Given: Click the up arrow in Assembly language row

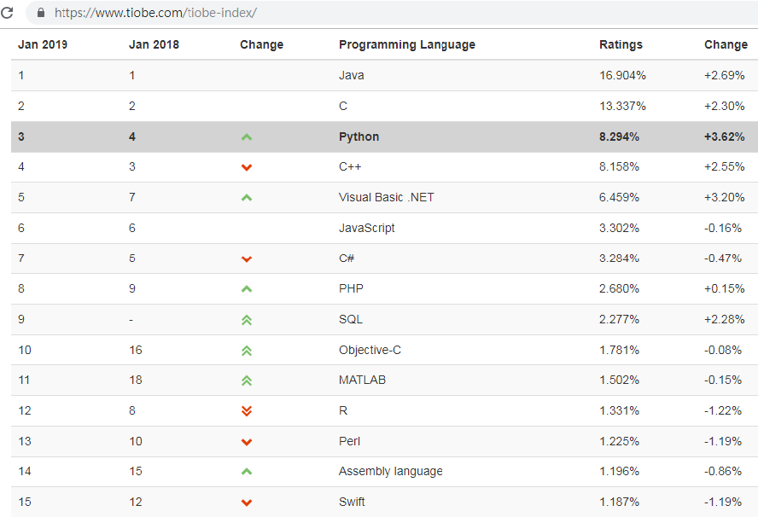Looking at the screenshot, I should click(x=247, y=472).
